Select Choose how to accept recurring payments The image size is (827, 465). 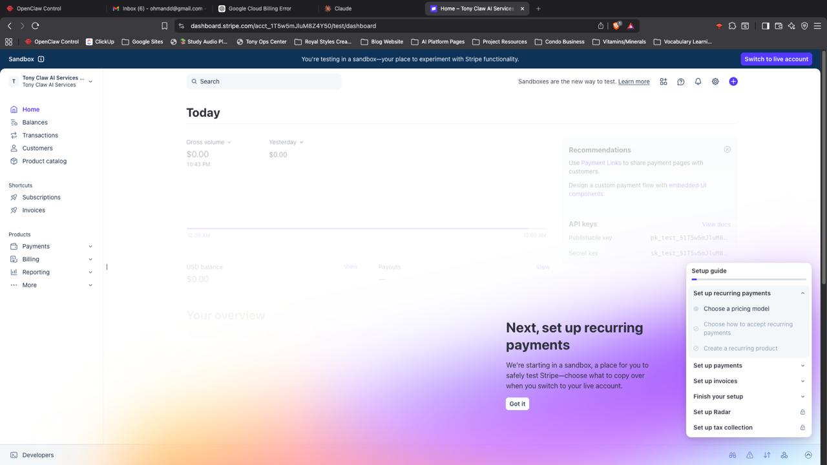pos(748,328)
